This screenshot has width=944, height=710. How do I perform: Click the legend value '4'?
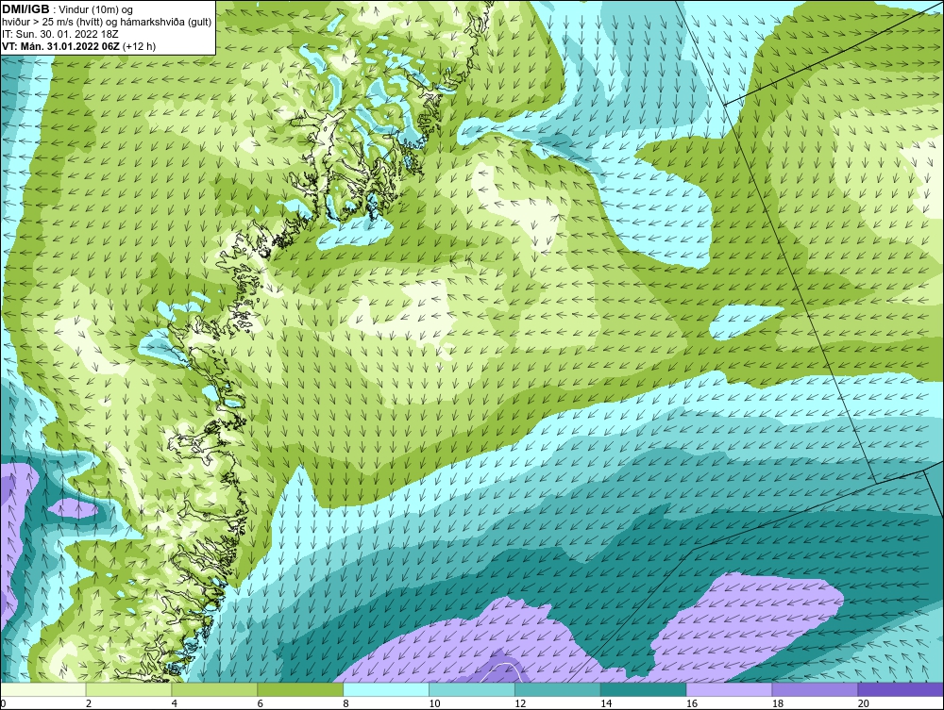pyautogui.click(x=174, y=703)
